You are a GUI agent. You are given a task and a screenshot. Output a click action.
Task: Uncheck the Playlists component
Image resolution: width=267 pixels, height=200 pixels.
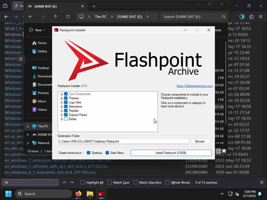(66, 110)
